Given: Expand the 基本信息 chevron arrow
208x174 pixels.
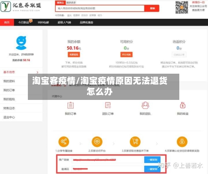Looking at the screenshot, I should (x=37, y=72).
